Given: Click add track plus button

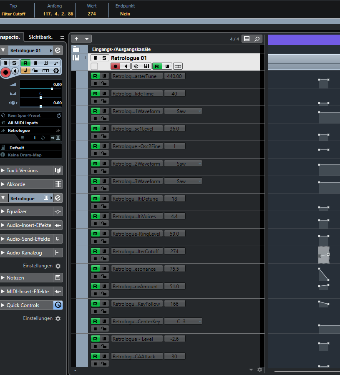Looking at the screenshot, I should pos(76,39).
